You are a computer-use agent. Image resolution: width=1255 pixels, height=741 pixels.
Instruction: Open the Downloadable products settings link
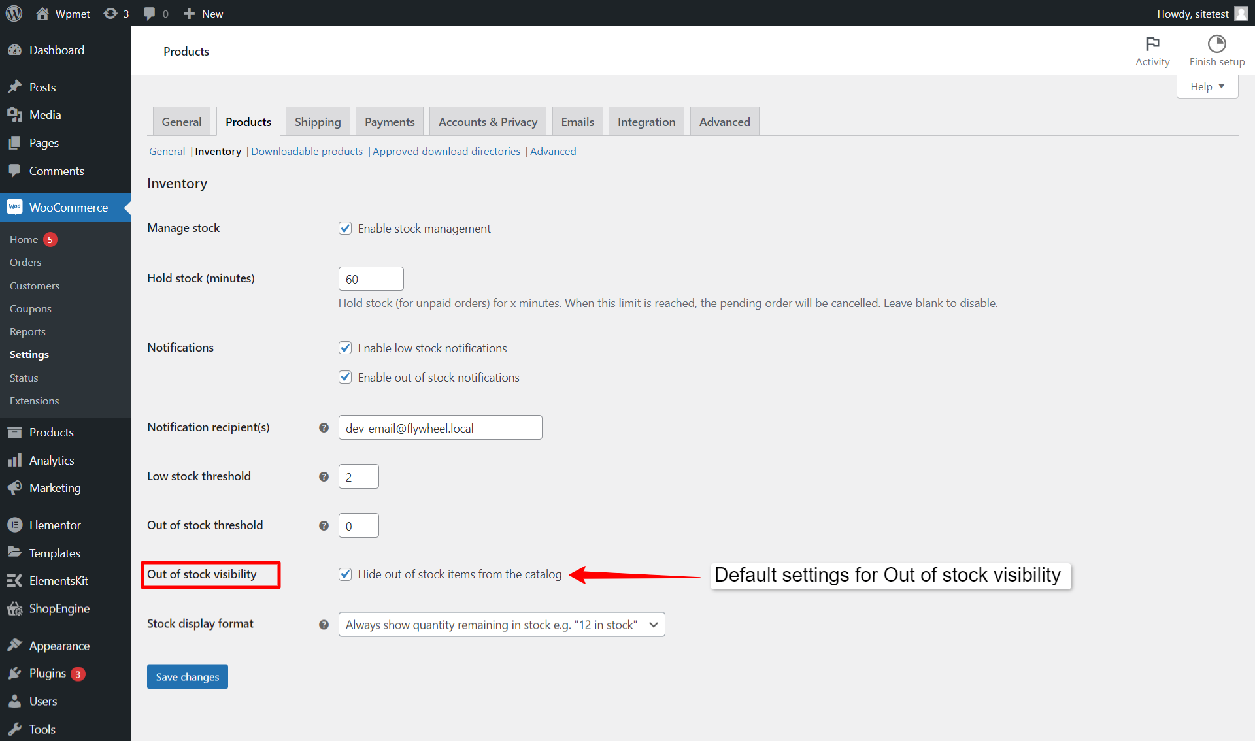point(307,151)
